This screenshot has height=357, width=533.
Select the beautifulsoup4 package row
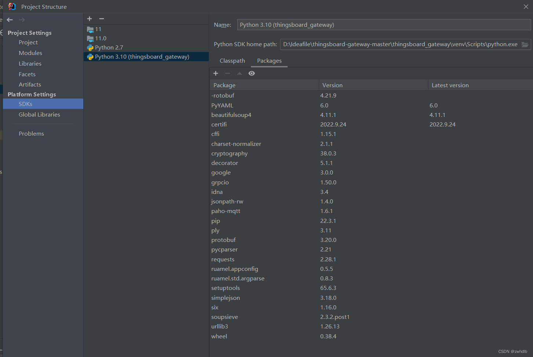click(x=371, y=115)
